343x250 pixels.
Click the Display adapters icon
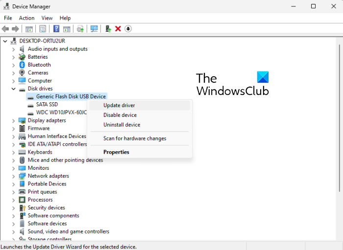(x=22, y=120)
